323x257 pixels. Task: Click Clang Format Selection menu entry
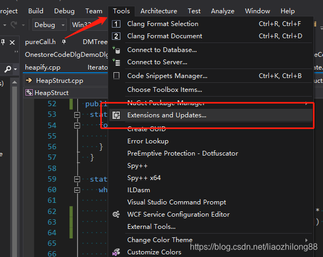[x=211, y=24]
